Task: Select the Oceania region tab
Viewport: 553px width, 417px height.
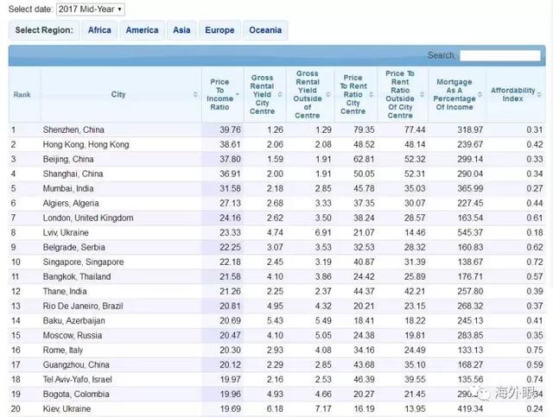Action: click(x=265, y=30)
